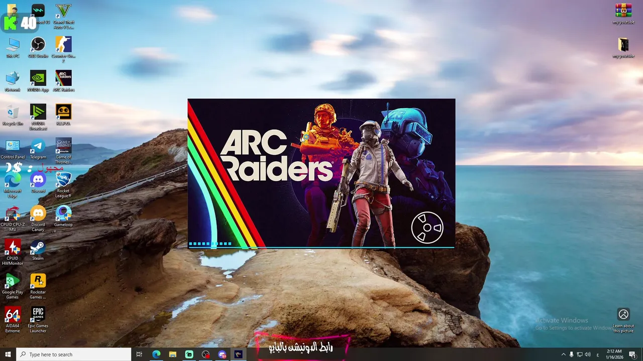Open the notification center
Screen dimensions: 643x361
pyautogui.click(x=632, y=354)
